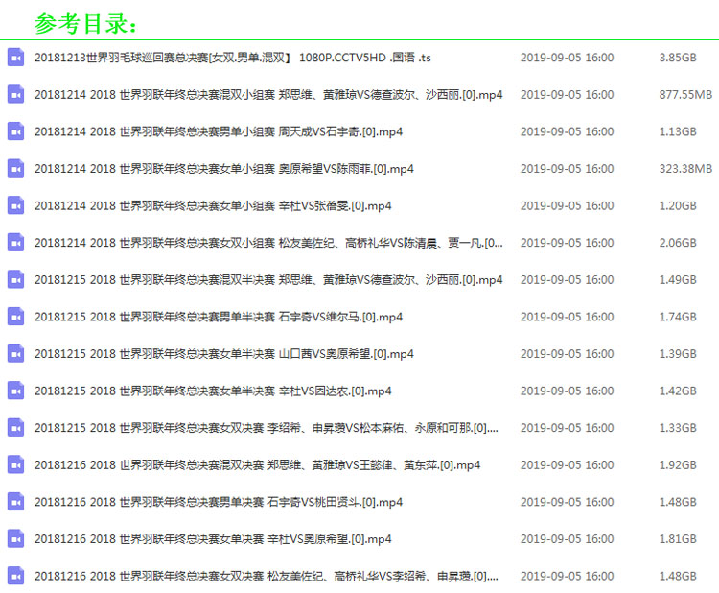Click the 323.38MB file size
The height and width of the screenshot is (593, 719).
pos(685,169)
